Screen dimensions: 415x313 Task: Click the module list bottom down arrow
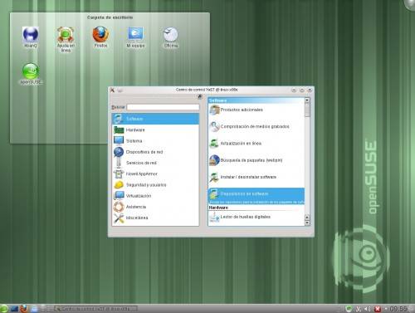click(x=307, y=223)
